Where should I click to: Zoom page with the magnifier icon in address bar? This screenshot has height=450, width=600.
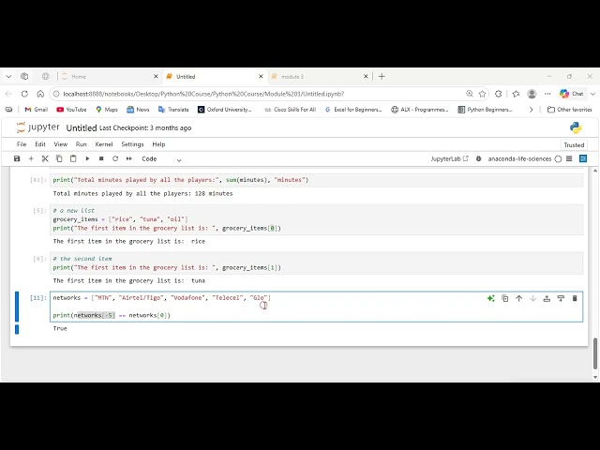click(470, 94)
